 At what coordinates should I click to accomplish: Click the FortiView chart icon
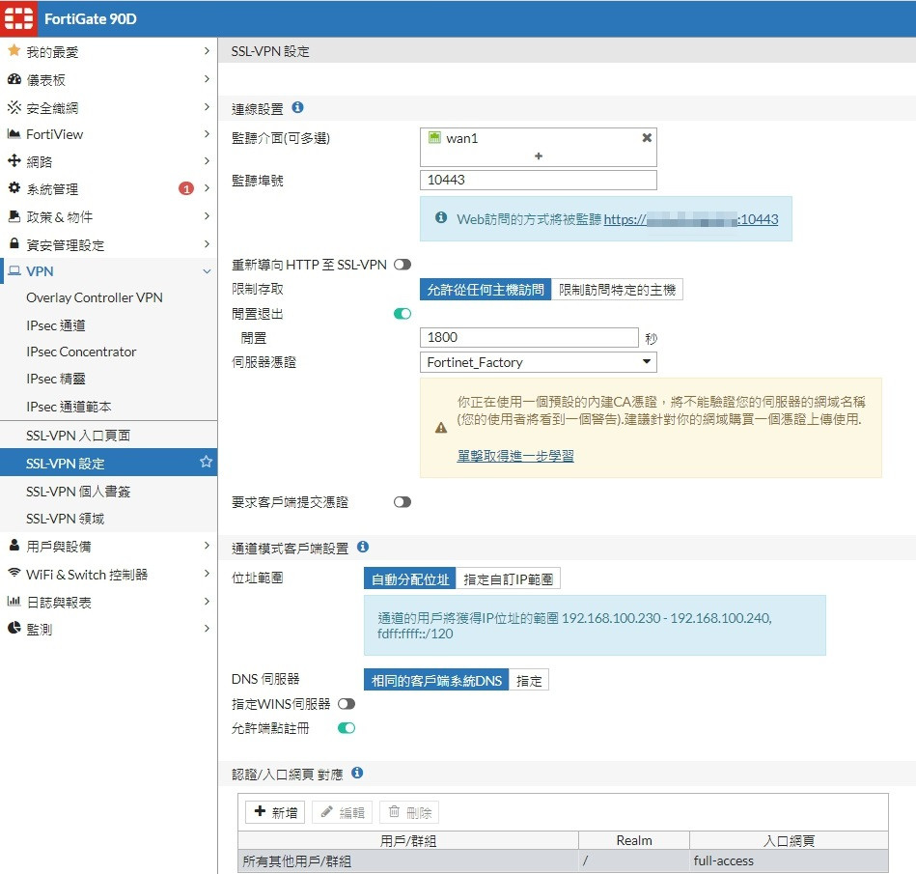[14, 134]
